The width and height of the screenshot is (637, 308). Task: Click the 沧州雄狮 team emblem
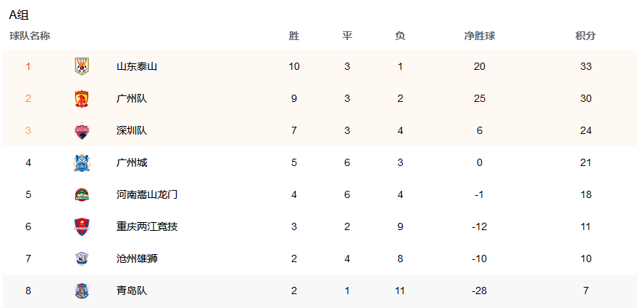(x=82, y=258)
